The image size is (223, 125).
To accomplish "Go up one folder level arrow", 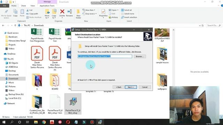I will click(x=15, y=25).
